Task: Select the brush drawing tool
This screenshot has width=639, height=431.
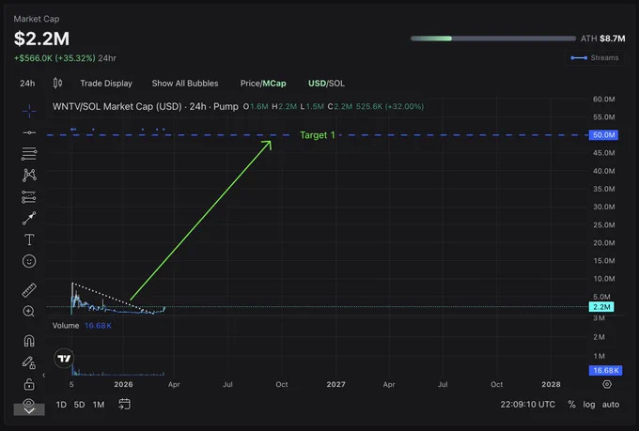Action: coord(29,219)
